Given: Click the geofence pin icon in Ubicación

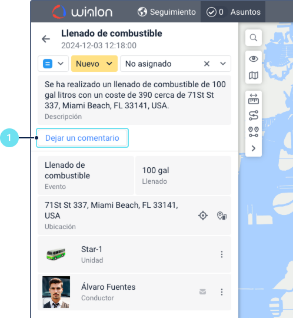Looking at the screenshot, I should [x=222, y=216].
